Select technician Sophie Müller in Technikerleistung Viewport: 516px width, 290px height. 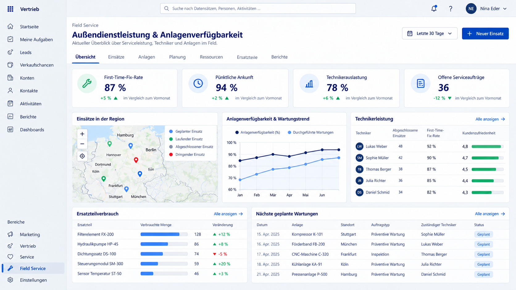click(x=377, y=158)
